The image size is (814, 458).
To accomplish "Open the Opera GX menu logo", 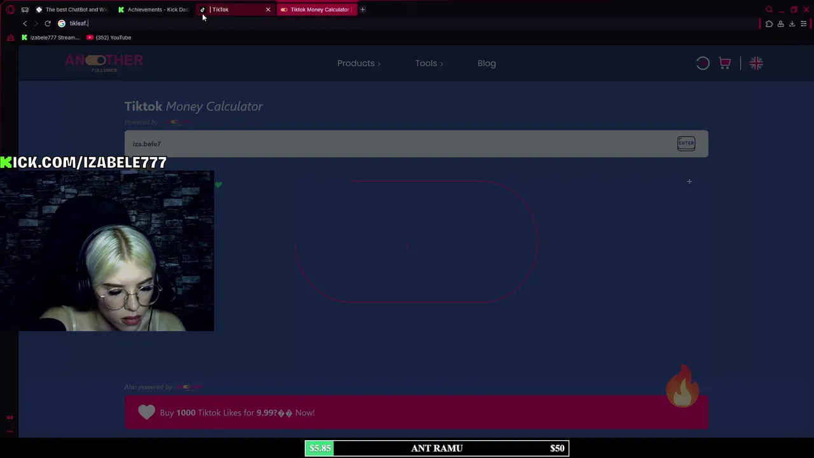I will [x=10, y=10].
